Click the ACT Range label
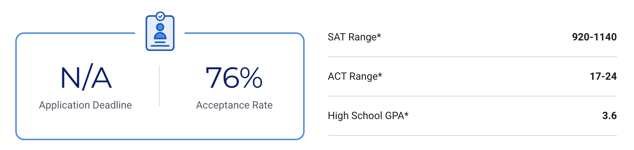634x150 pixels. 353,76
